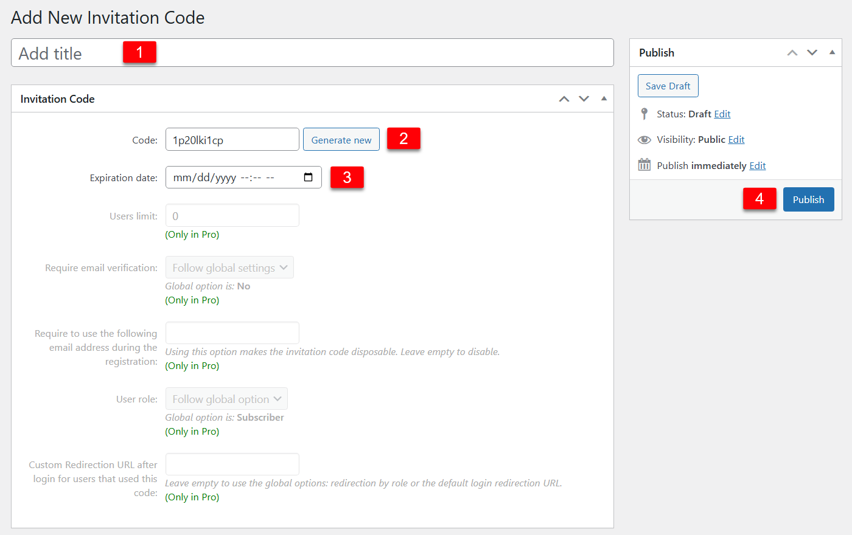Click the redirection URL hint text
Viewport: 852px width, 535px height.
(363, 483)
